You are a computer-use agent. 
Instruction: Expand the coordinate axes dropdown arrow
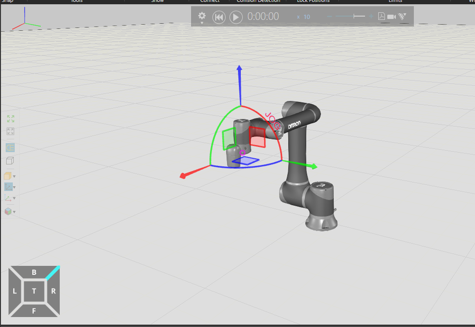click(x=14, y=198)
